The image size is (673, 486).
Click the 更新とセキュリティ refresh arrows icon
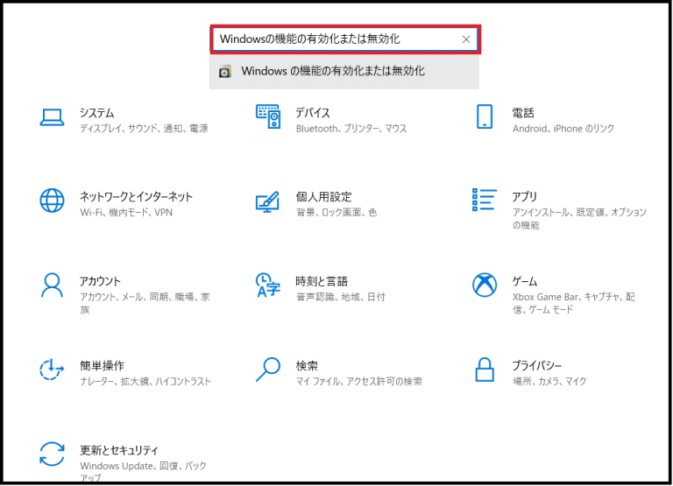point(52,454)
